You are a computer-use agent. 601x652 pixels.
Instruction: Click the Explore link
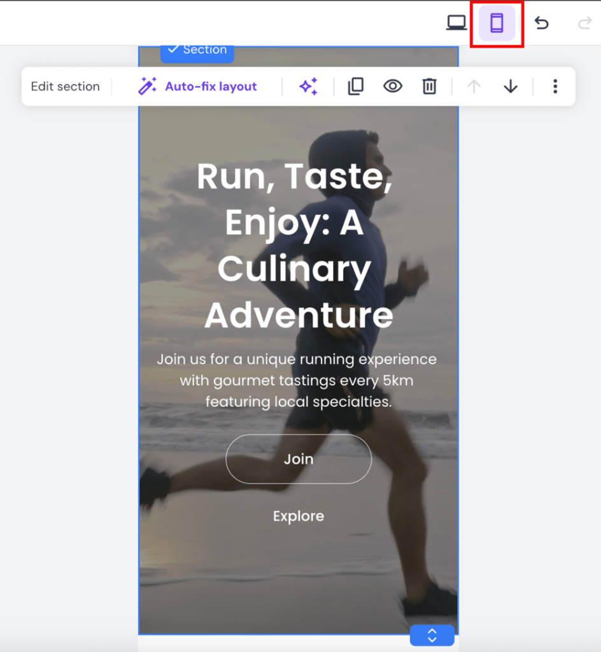298,516
